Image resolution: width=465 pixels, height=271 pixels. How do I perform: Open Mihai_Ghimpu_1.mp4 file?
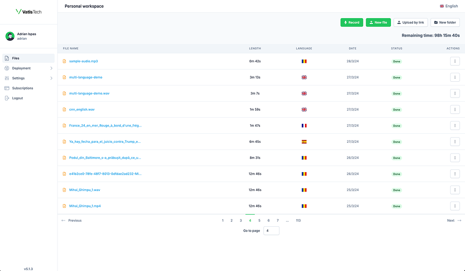click(85, 206)
